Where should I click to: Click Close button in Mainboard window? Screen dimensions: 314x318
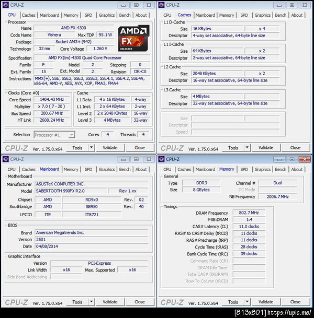[x=140, y=302]
